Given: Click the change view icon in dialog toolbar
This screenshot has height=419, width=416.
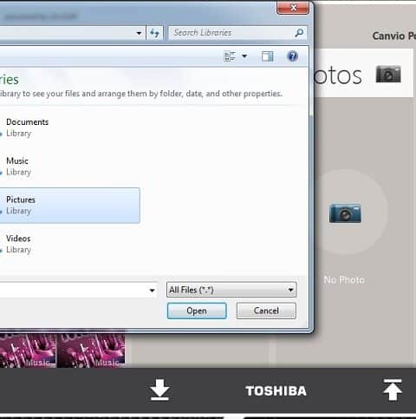Looking at the screenshot, I should click(x=230, y=56).
